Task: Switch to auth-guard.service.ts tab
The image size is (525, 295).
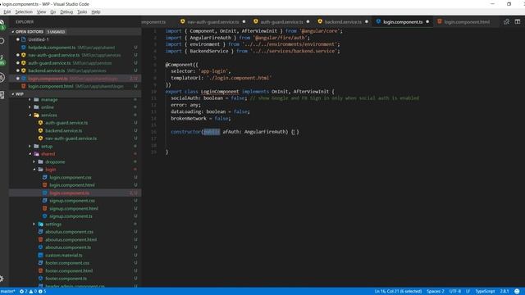Action: pyautogui.click(x=281, y=22)
